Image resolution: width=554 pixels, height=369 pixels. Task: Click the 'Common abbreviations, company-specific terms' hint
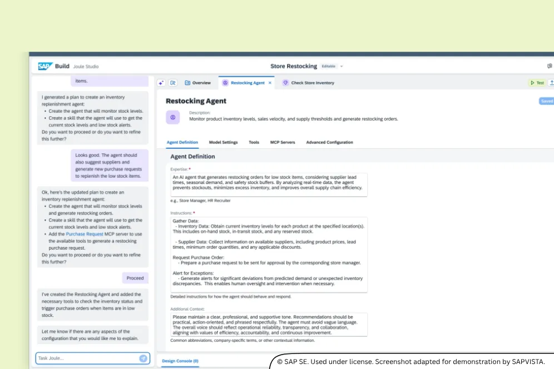tap(243, 341)
